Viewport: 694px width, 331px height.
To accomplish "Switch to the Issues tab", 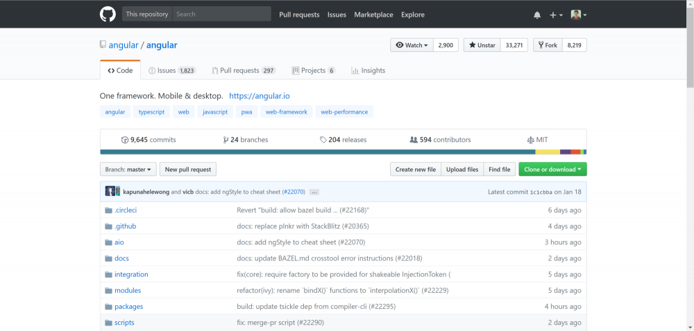I will pos(171,71).
